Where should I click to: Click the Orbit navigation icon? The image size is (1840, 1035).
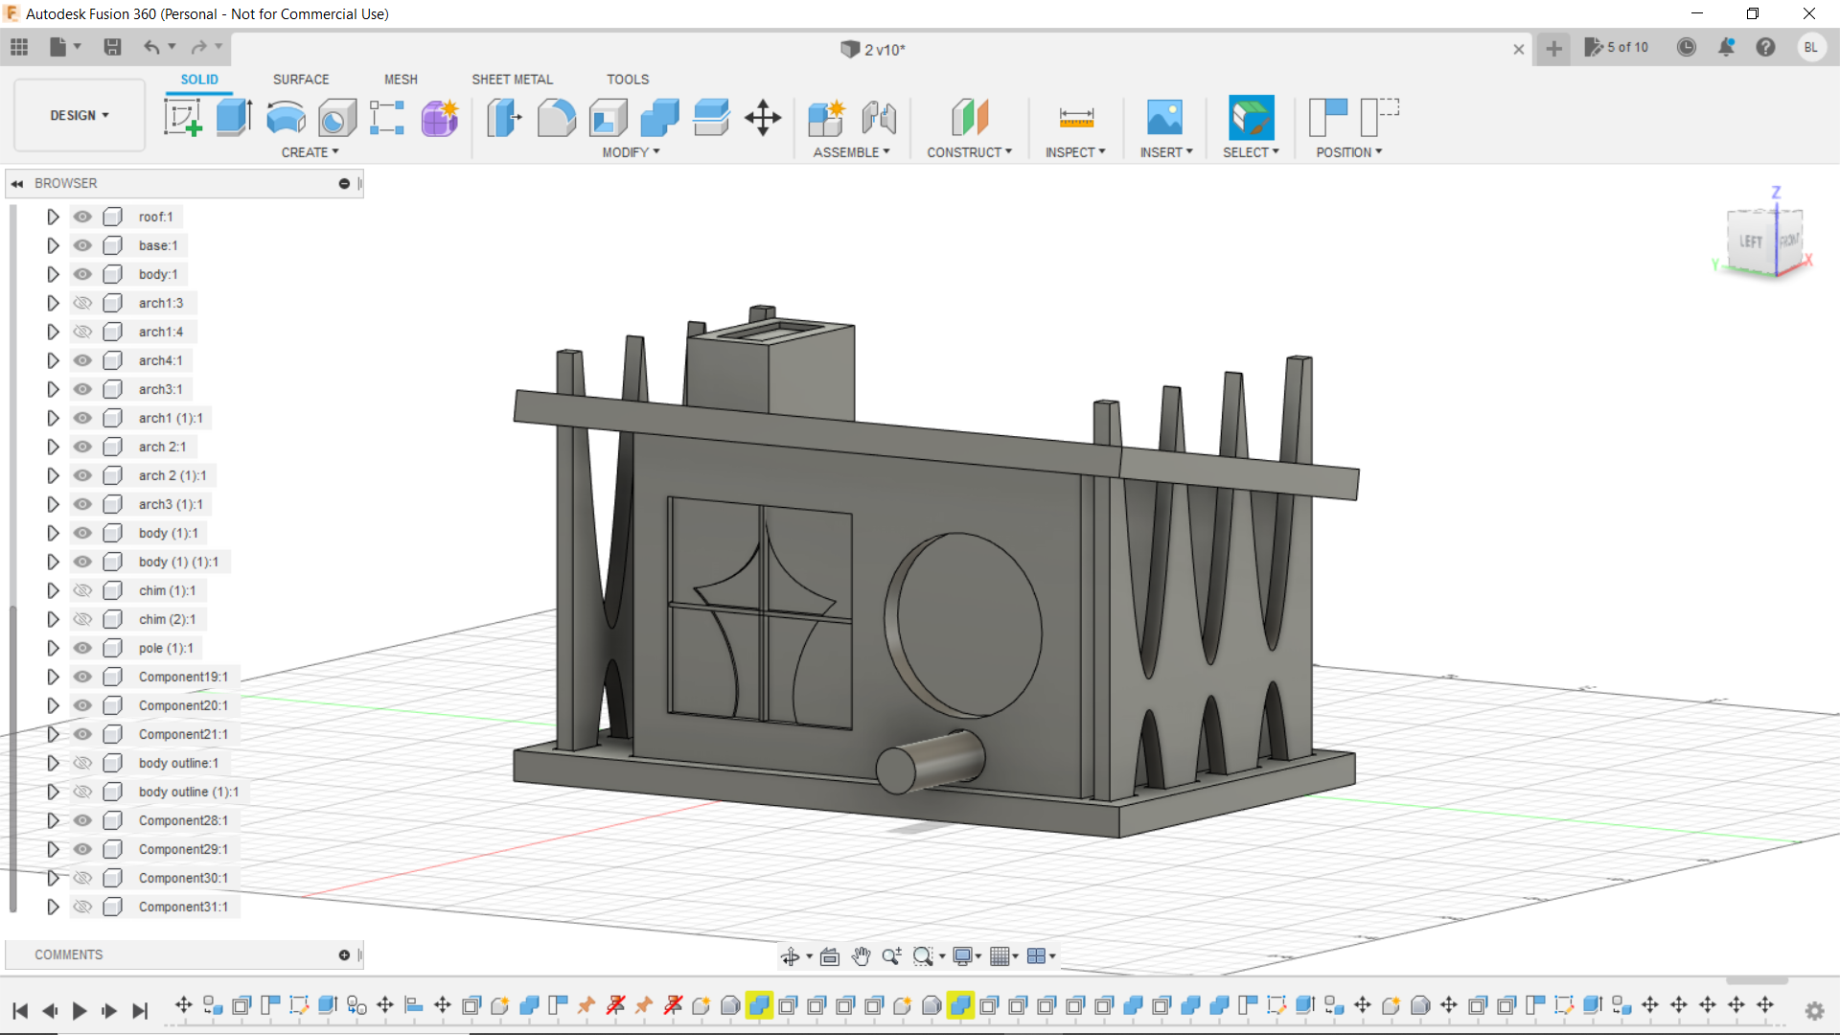click(791, 955)
